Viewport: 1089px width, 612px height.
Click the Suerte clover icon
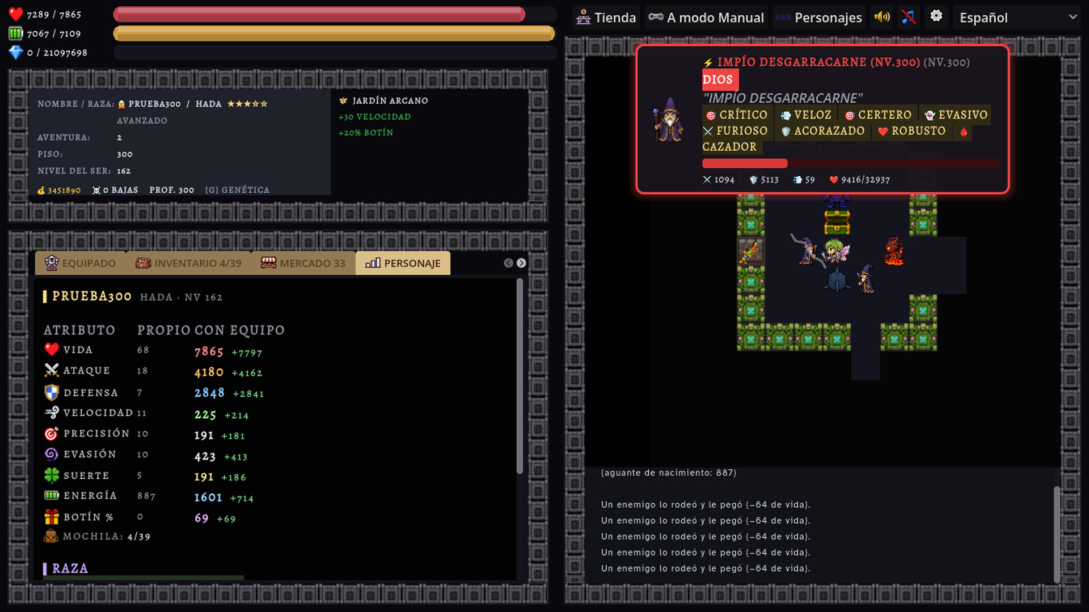click(52, 475)
